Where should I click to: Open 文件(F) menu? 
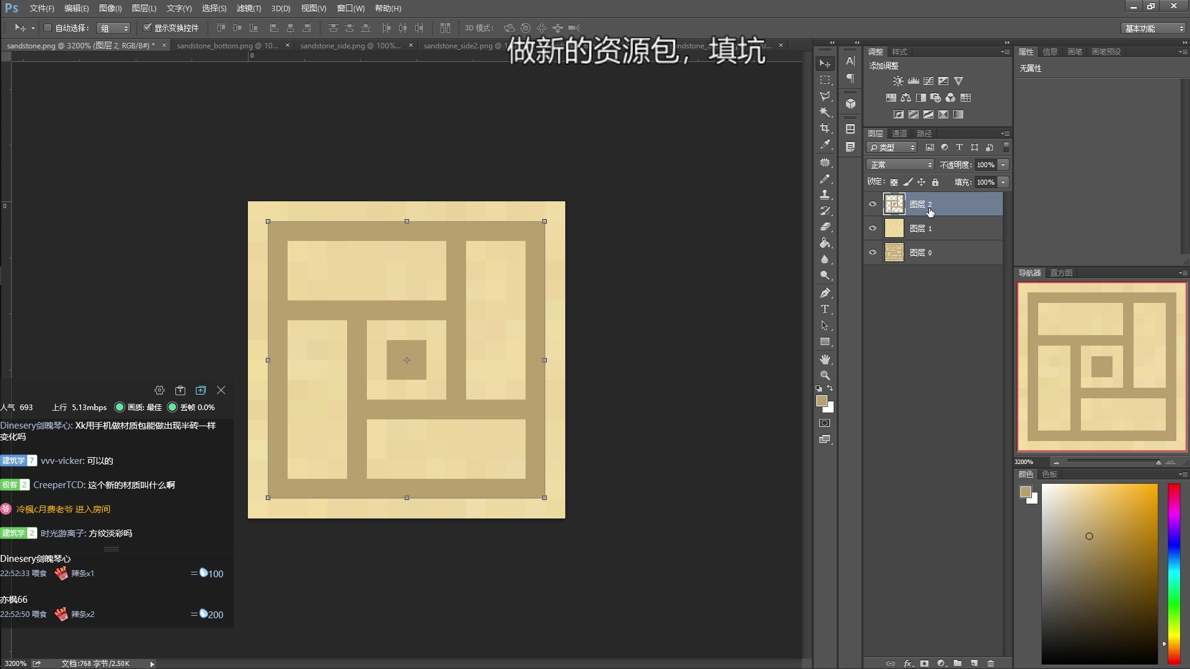(42, 9)
